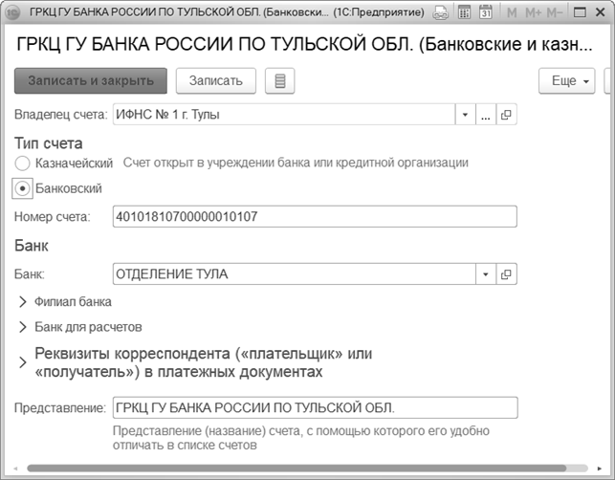Viewport: 615px width, 480px height.
Task: Open the Еще dropdown menu
Action: [x=567, y=80]
